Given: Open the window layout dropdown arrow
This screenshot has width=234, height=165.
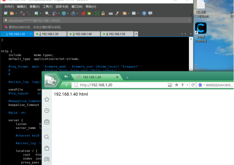Looking at the screenshot, I should point(138,14).
